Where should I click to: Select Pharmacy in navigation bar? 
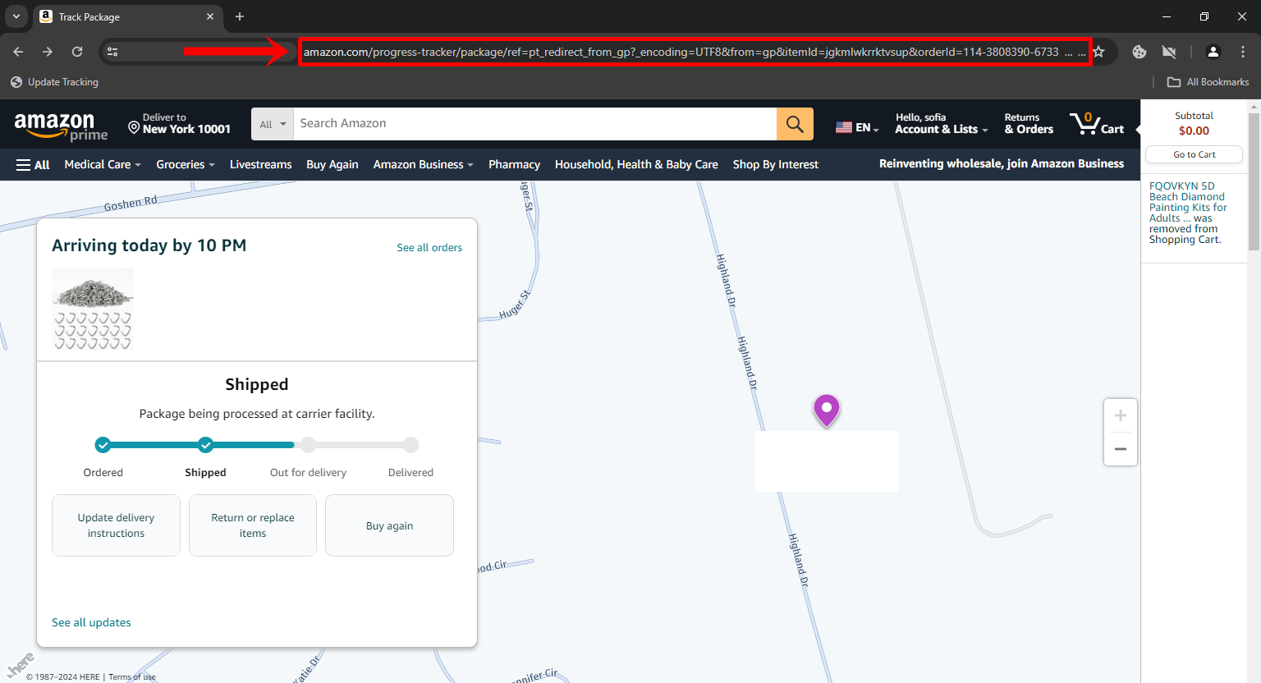tap(514, 165)
